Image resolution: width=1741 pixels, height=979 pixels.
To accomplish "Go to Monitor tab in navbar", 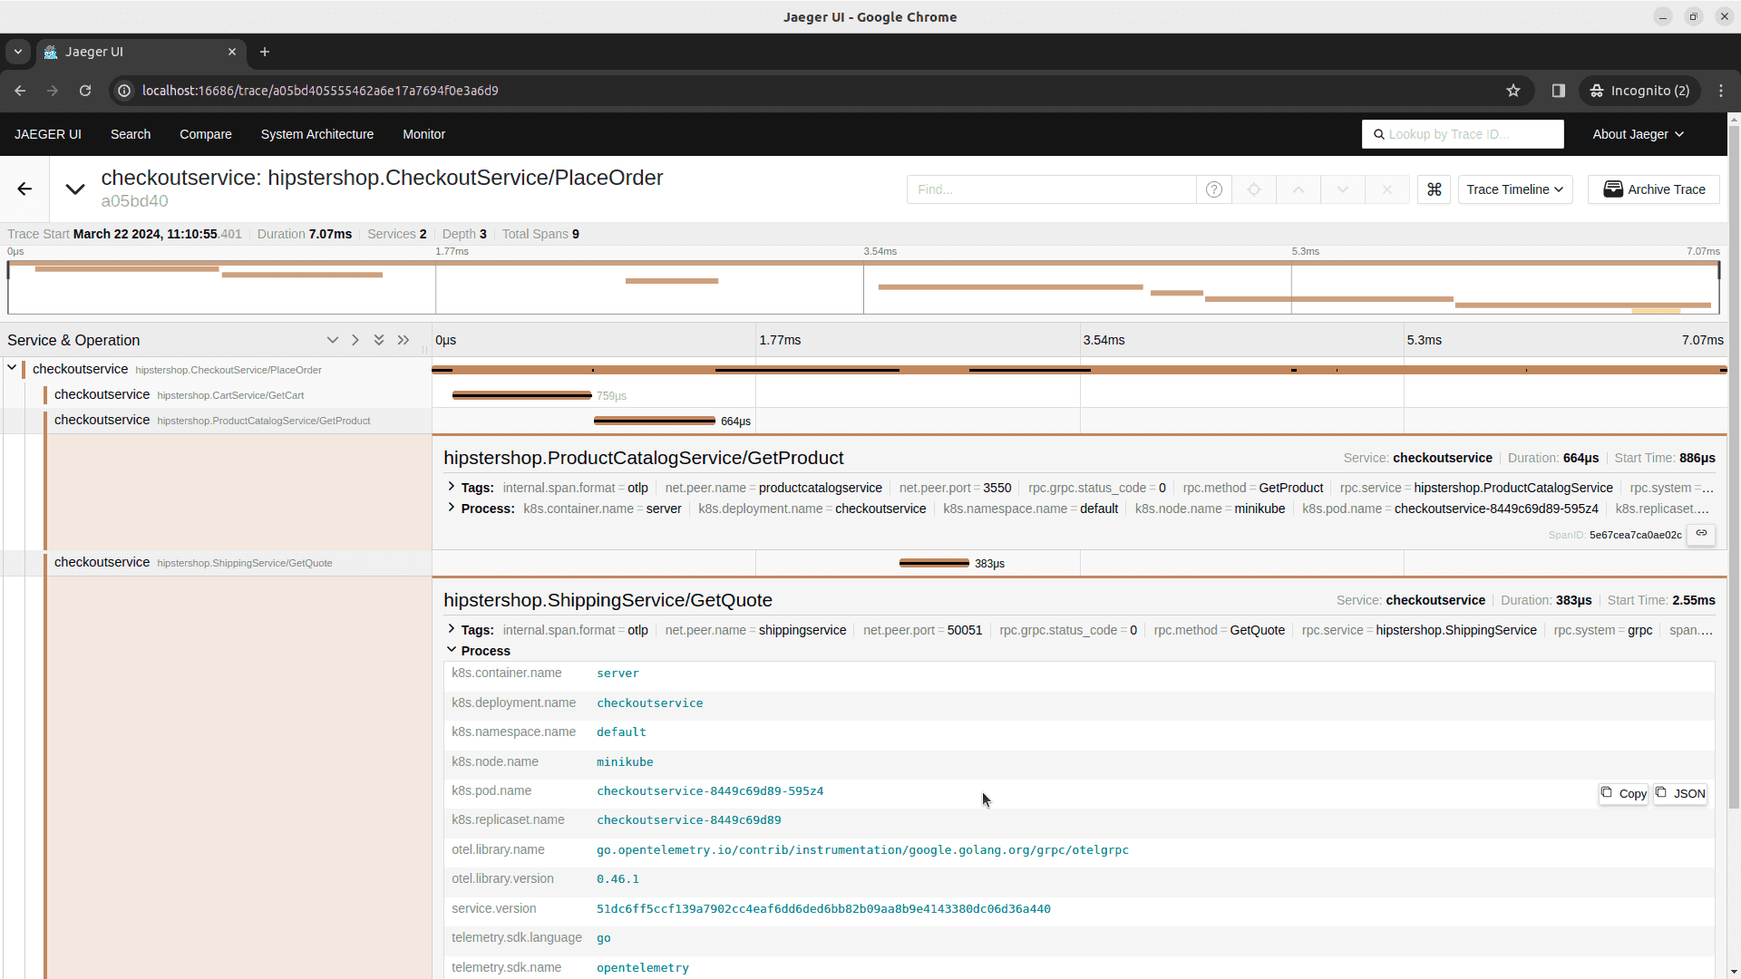I will [x=423, y=134].
